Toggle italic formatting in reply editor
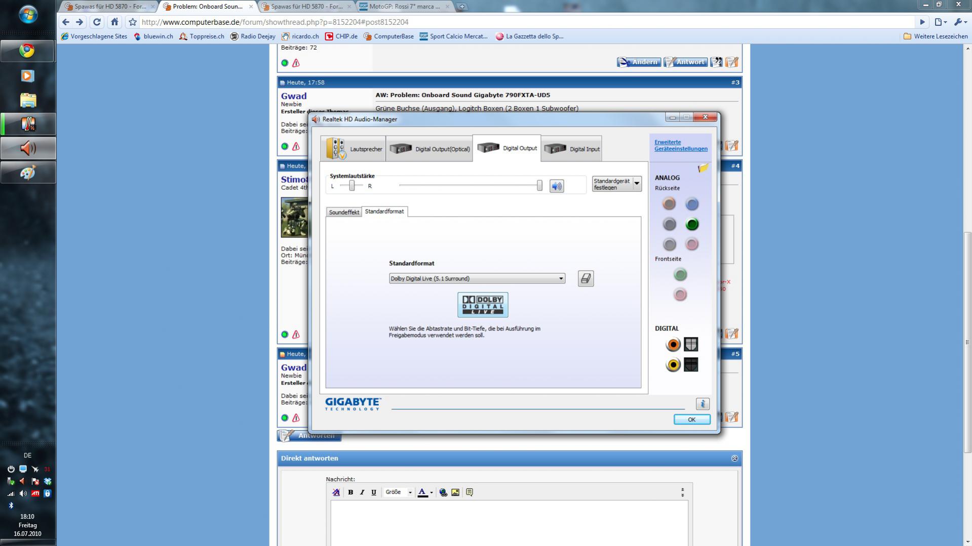 click(362, 492)
